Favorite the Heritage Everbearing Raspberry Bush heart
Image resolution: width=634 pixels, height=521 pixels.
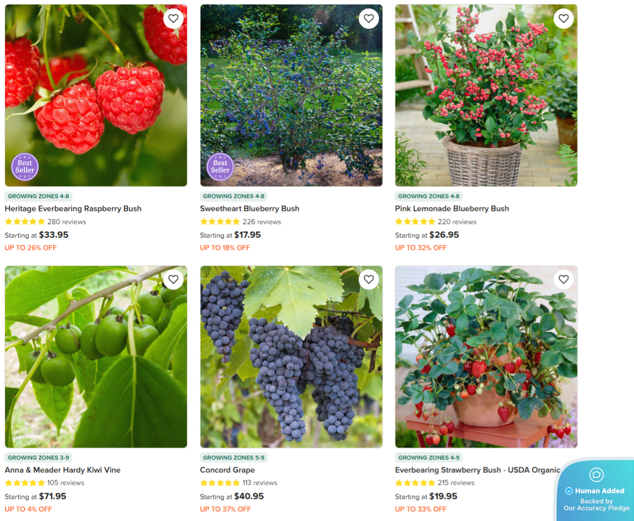click(x=173, y=18)
